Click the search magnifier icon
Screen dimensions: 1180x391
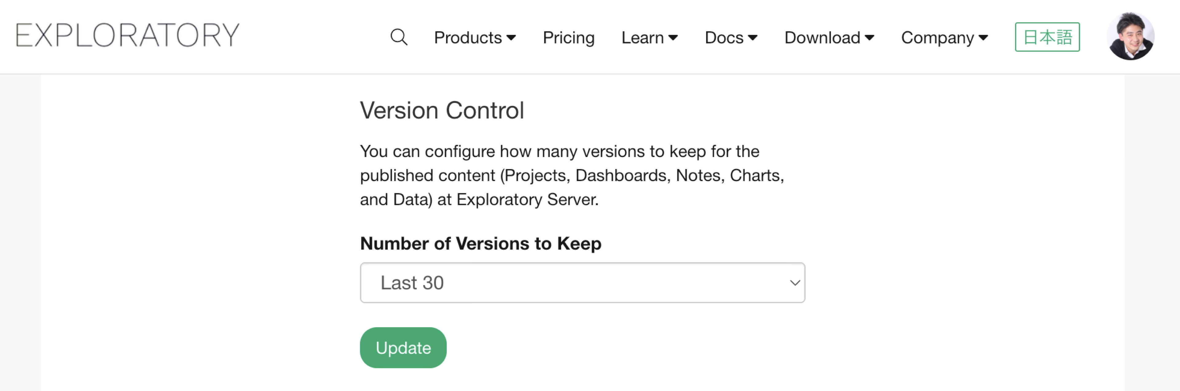[399, 37]
